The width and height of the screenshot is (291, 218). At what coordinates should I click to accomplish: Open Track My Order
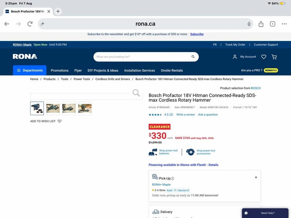coord(235,45)
